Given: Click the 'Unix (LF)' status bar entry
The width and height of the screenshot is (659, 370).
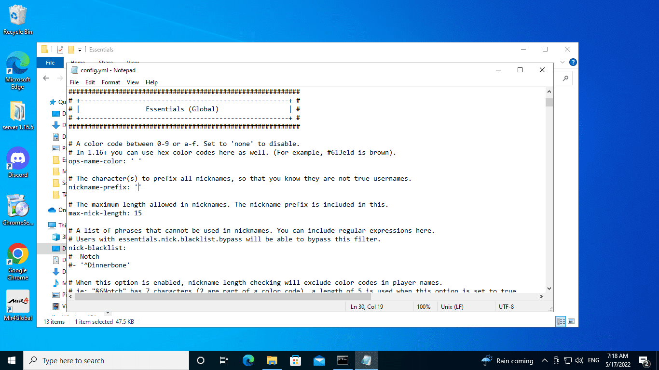Looking at the screenshot, I should tap(452, 307).
